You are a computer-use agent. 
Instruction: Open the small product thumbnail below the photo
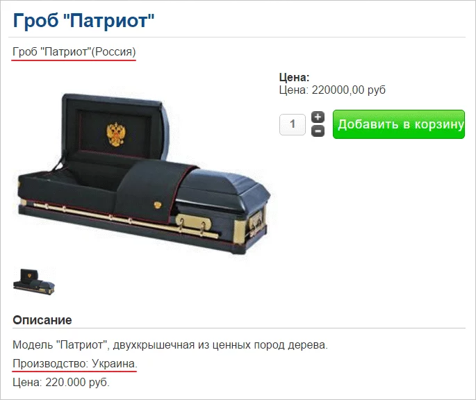click(x=33, y=282)
